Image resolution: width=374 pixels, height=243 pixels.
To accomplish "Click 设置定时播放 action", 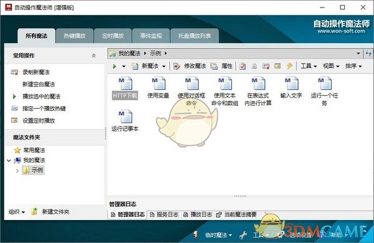I will (39, 121).
